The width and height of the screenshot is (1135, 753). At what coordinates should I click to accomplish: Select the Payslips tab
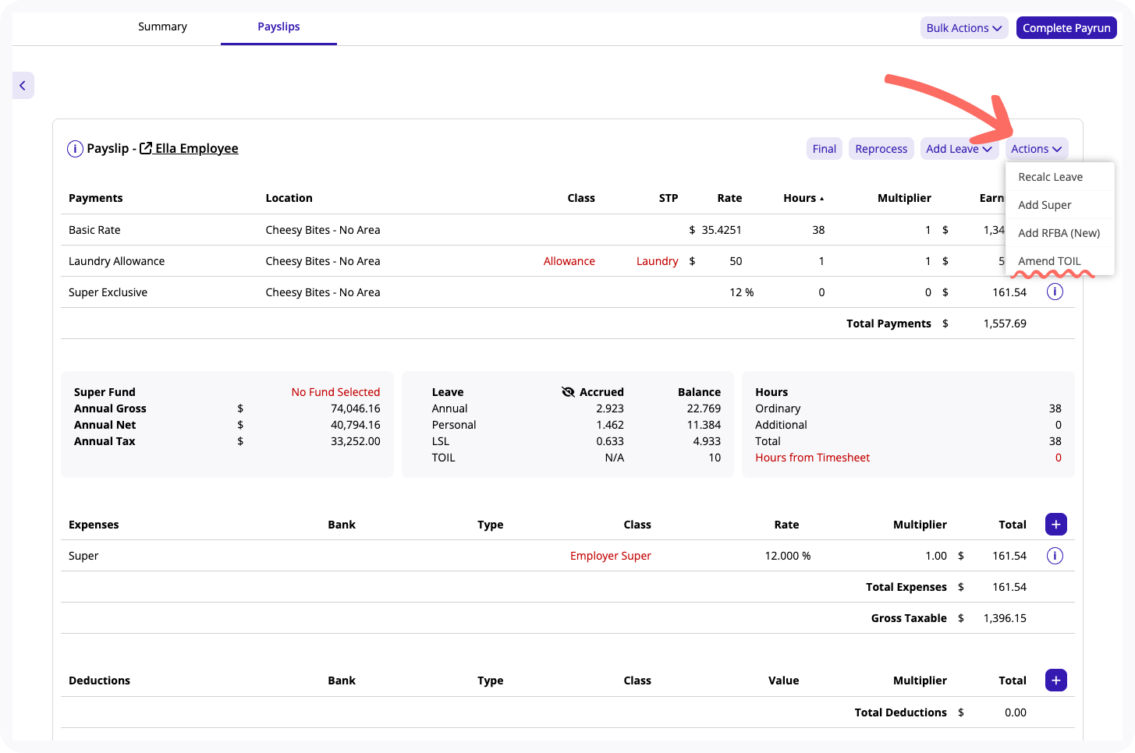tap(278, 27)
